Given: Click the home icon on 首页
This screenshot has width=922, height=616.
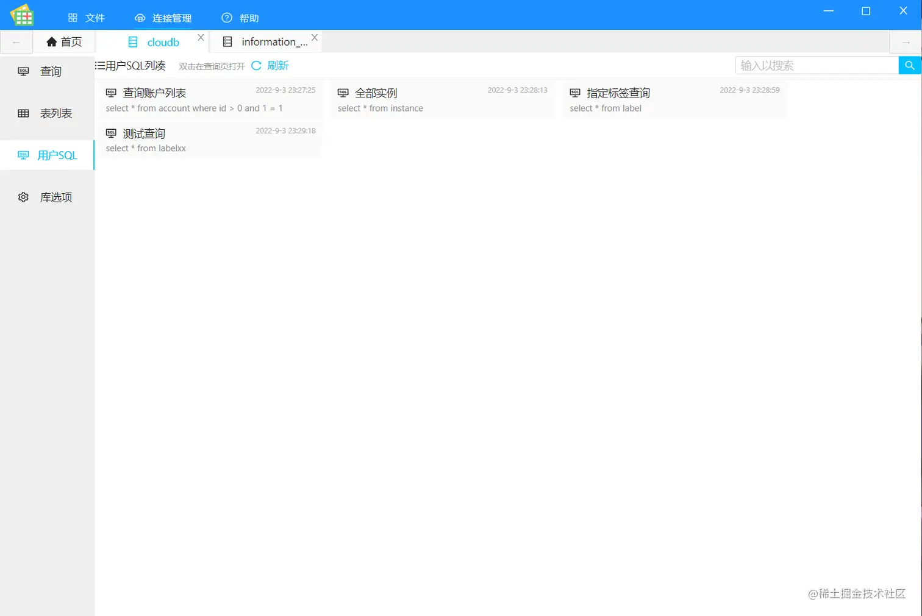Looking at the screenshot, I should click(52, 41).
